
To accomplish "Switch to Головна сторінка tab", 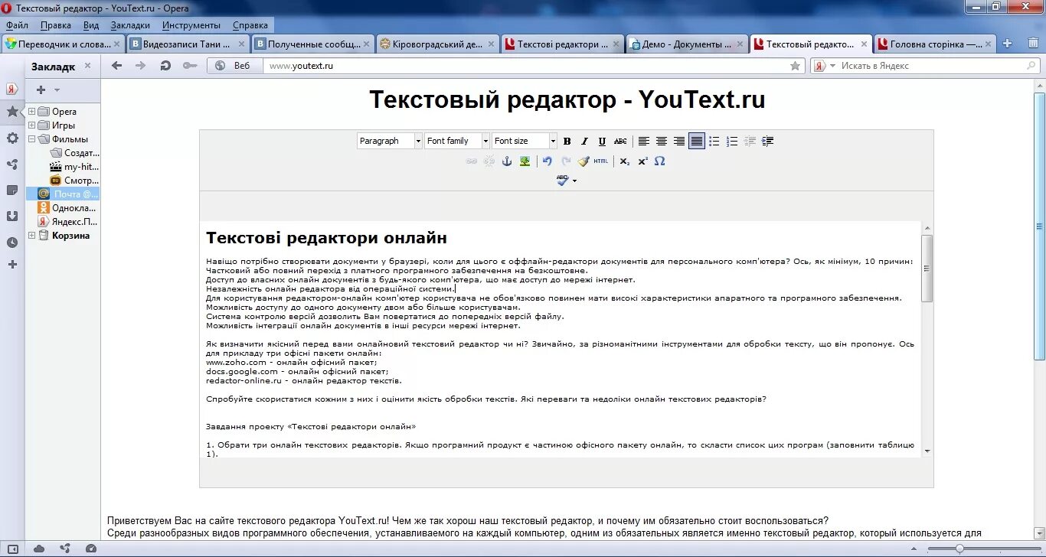I will click(x=936, y=44).
